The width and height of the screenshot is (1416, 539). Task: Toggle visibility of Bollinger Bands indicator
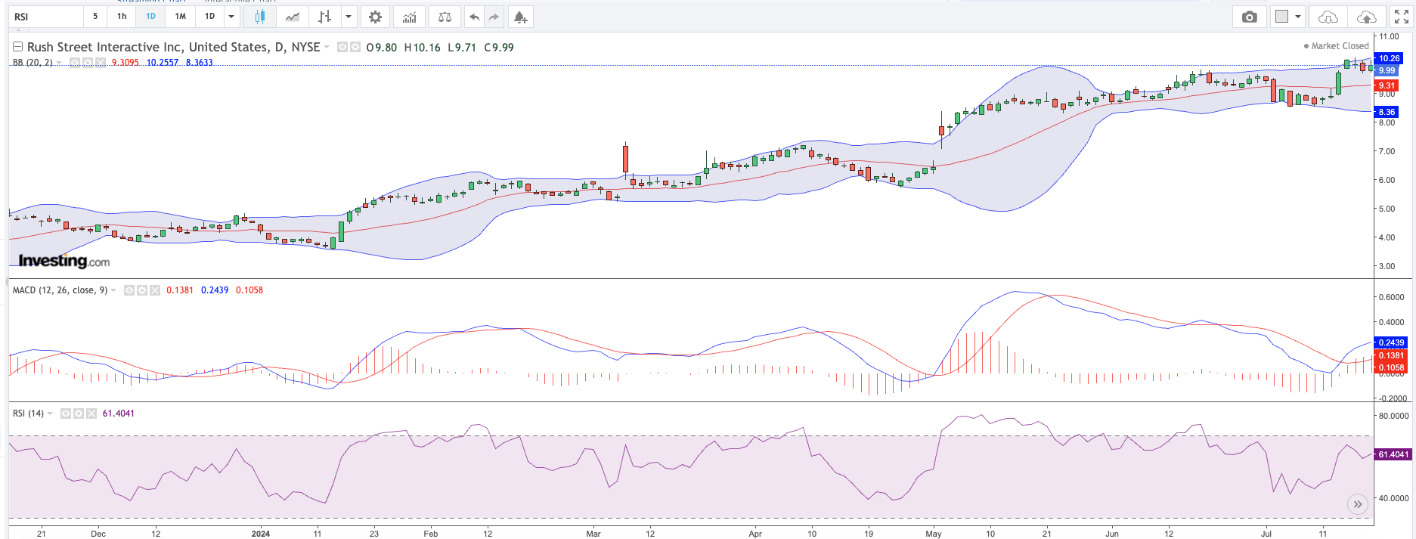[x=75, y=63]
